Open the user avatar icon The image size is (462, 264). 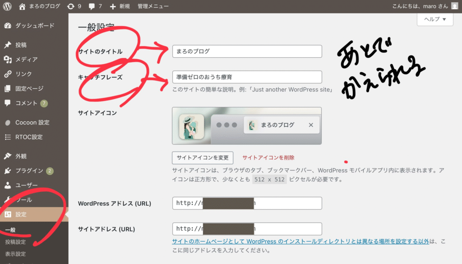coord(454,6)
